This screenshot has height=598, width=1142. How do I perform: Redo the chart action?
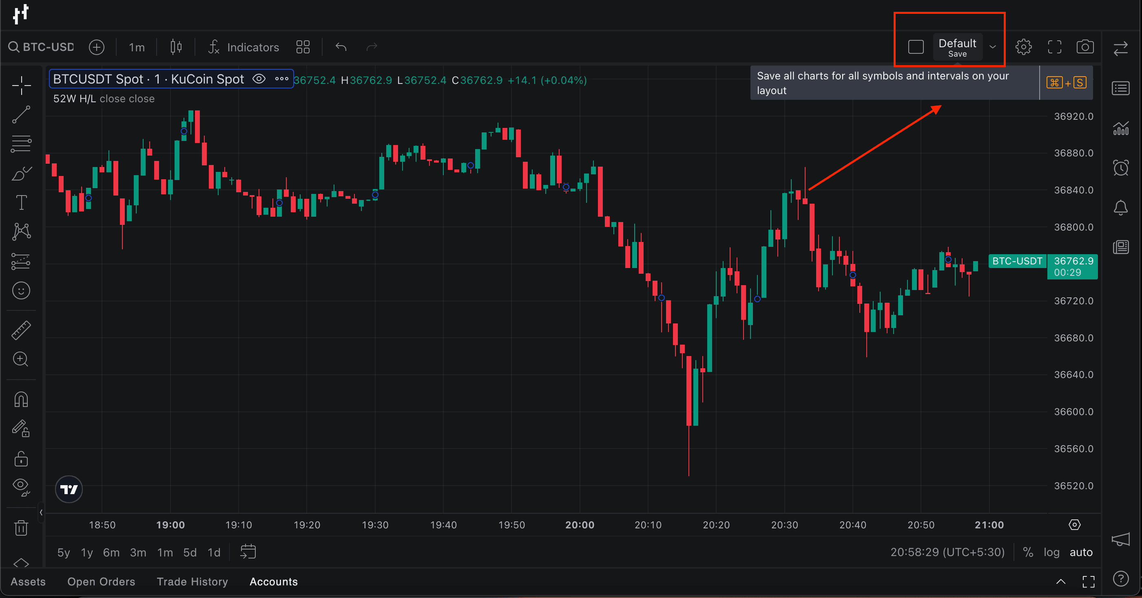[372, 47]
